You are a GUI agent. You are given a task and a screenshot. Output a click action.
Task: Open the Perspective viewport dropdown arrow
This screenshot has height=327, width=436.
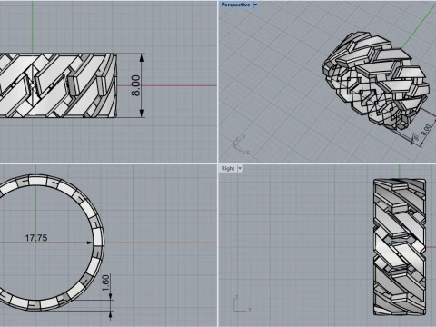click(255, 5)
